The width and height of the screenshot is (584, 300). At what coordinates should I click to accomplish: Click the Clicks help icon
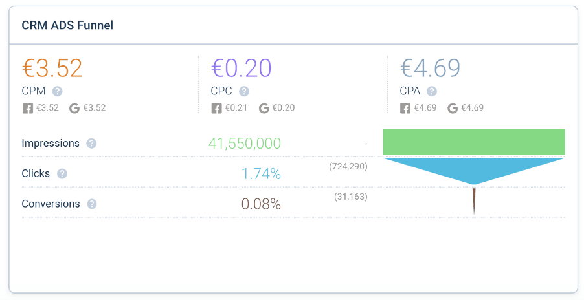click(x=62, y=174)
